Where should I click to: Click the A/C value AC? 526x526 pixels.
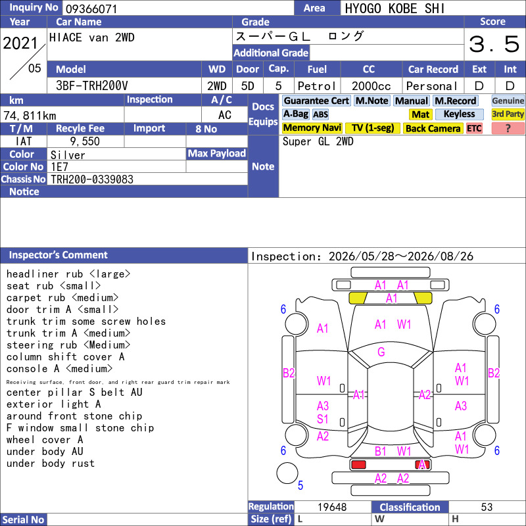click(224, 115)
